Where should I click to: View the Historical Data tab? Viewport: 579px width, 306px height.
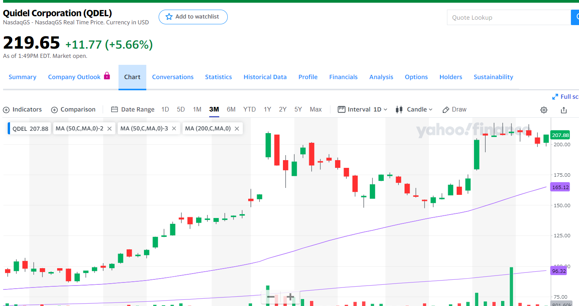tap(265, 77)
